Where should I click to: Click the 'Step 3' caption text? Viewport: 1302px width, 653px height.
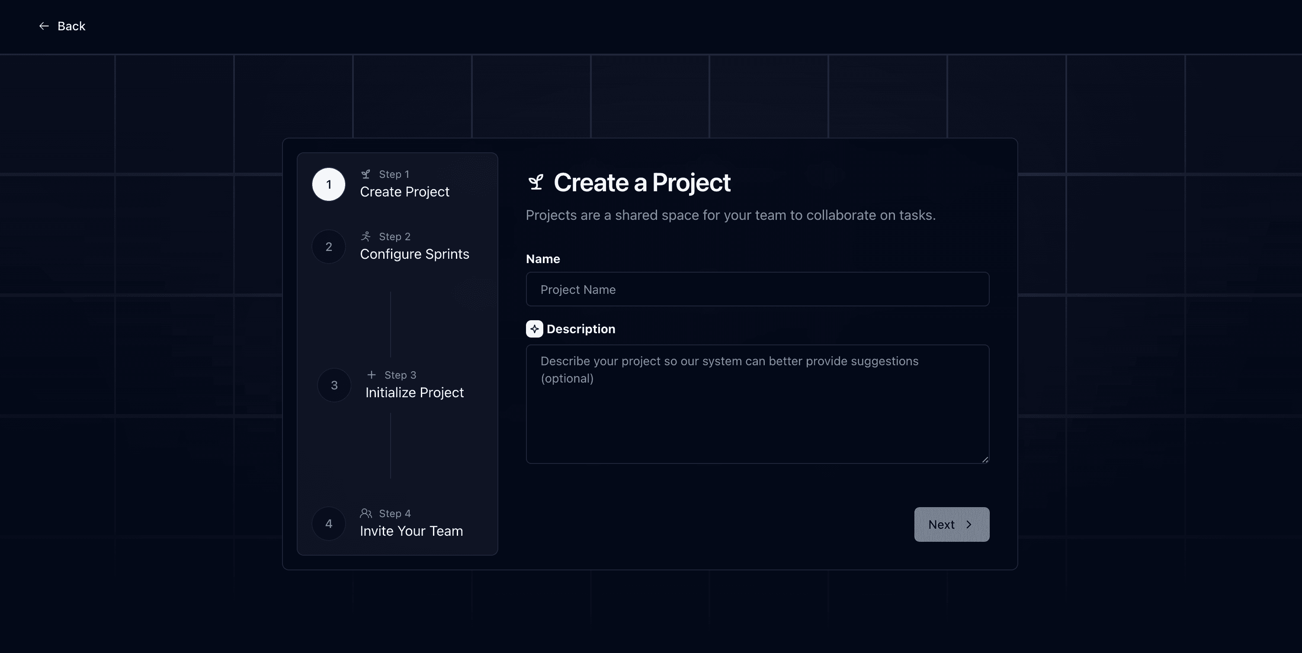[400, 375]
